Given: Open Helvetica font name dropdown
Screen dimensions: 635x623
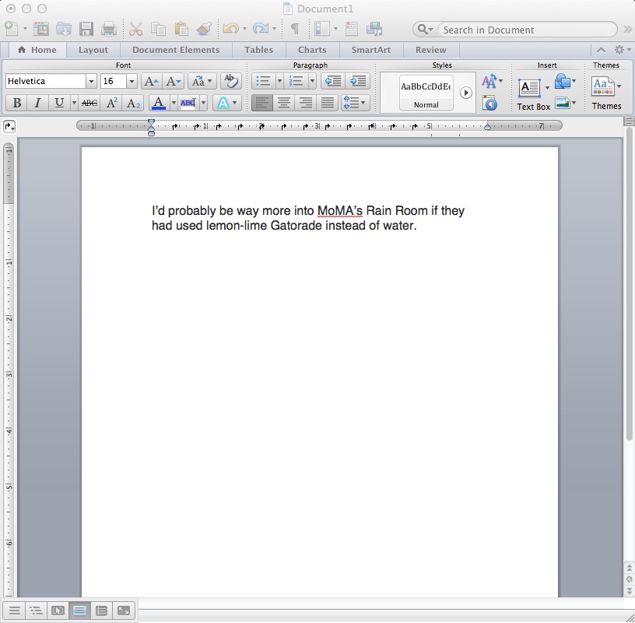Looking at the screenshot, I should (x=91, y=81).
